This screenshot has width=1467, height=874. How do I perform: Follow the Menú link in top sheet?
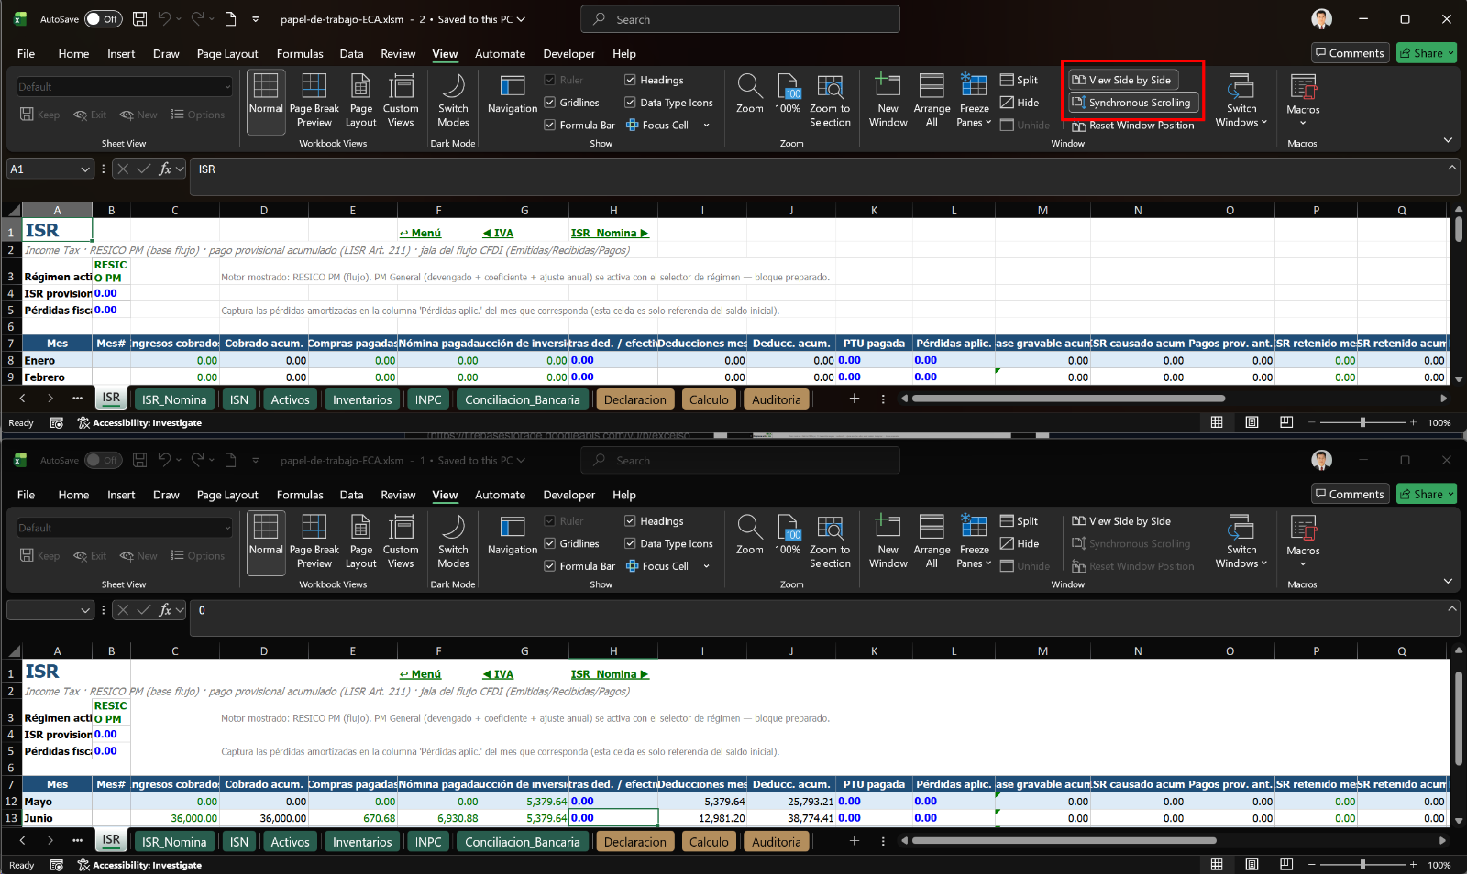(420, 233)
